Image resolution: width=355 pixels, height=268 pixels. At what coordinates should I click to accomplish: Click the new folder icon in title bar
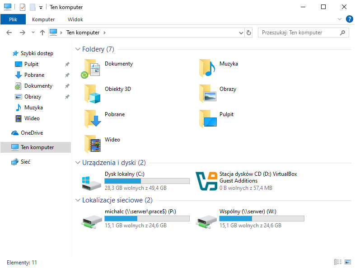(33, 7)
